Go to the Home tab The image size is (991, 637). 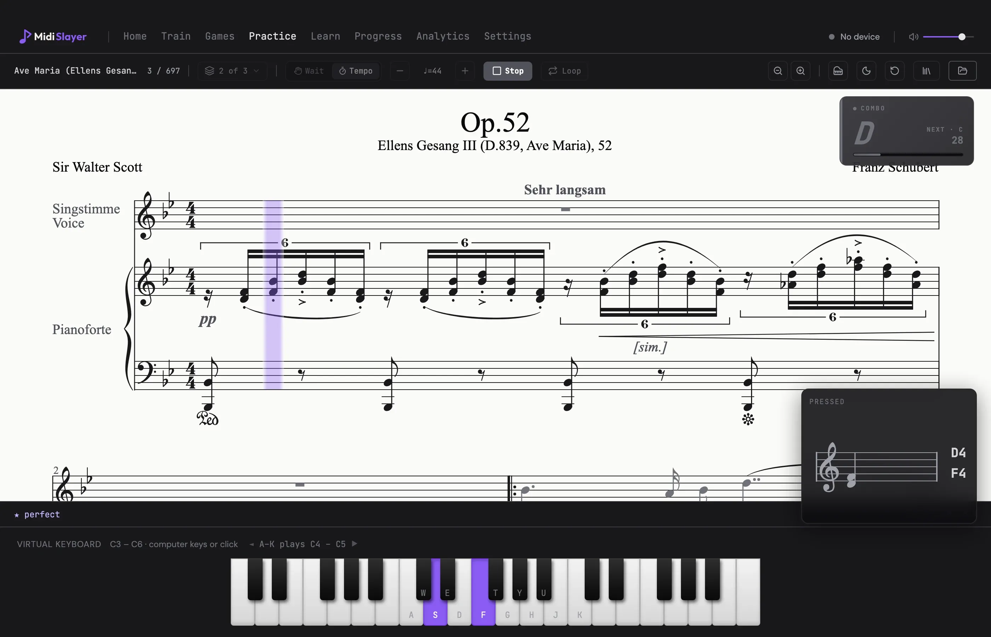[x=135, y=36]
